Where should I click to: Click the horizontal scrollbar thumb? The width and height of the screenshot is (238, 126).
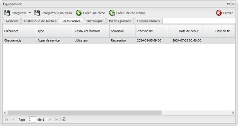coord(84,113)
